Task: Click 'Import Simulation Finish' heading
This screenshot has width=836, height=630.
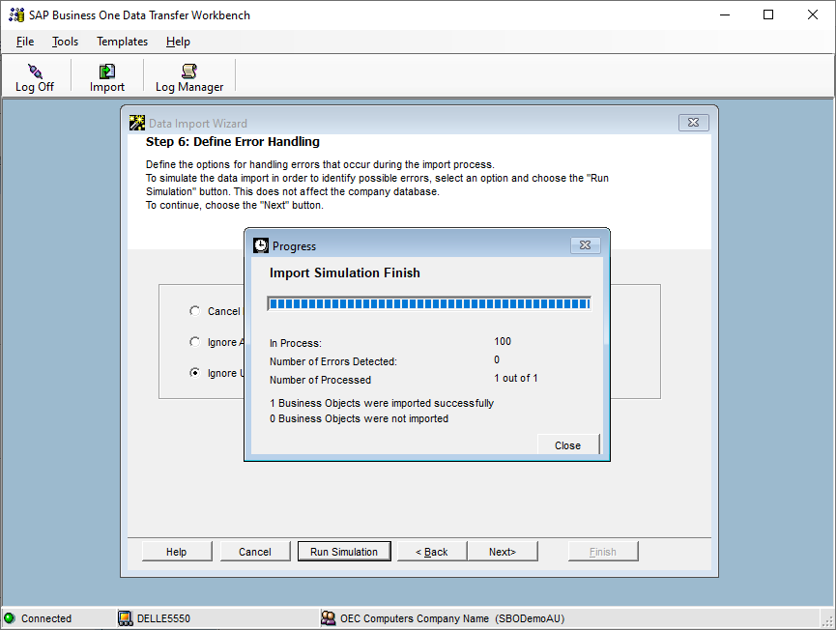Action: tap(344, 272)
